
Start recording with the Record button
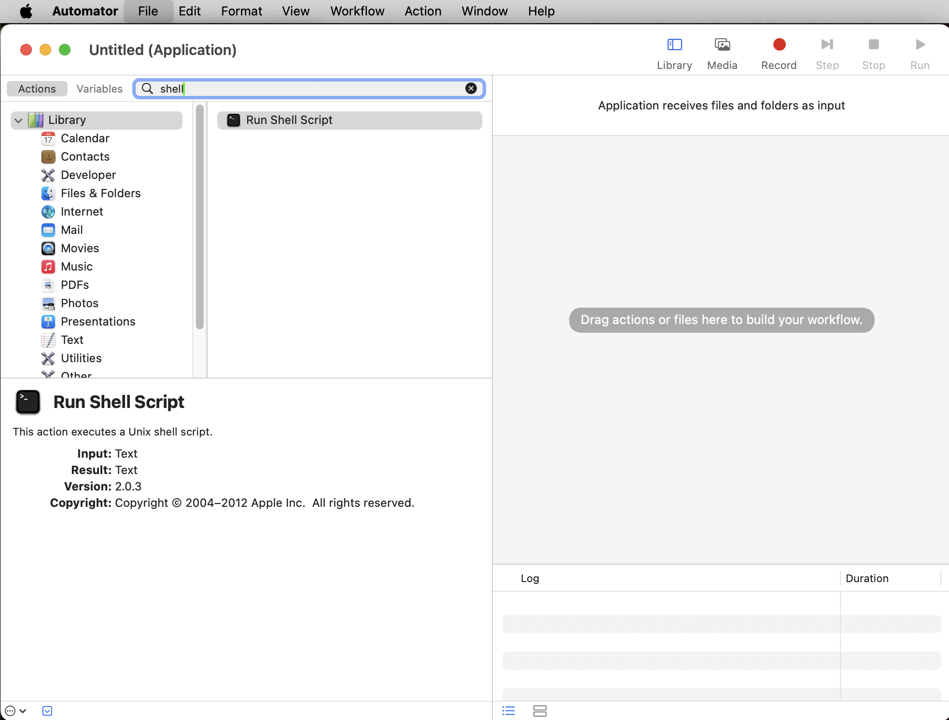pos(779,54)
